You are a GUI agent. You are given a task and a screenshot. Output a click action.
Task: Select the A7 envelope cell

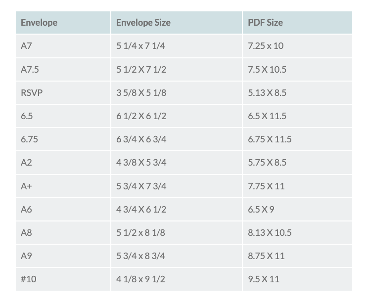click(x=27, y=46)
